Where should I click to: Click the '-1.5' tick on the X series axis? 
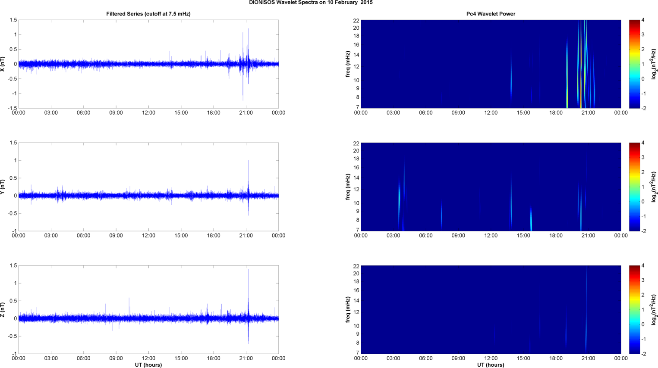coord(12,108)
